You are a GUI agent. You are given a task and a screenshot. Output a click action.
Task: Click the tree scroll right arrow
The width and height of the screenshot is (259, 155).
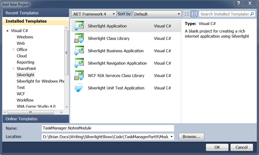coord(61,112)
